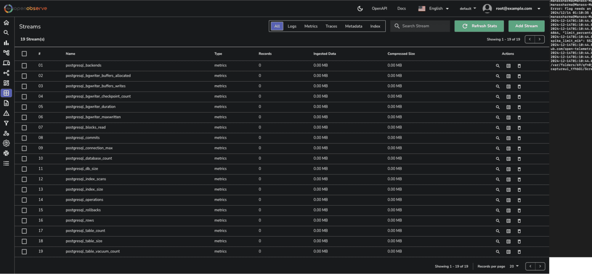Check the select-all checkbox in the table header
This screenshot has height=274, width=592.
pyautogui.click(x=24, y=54)
